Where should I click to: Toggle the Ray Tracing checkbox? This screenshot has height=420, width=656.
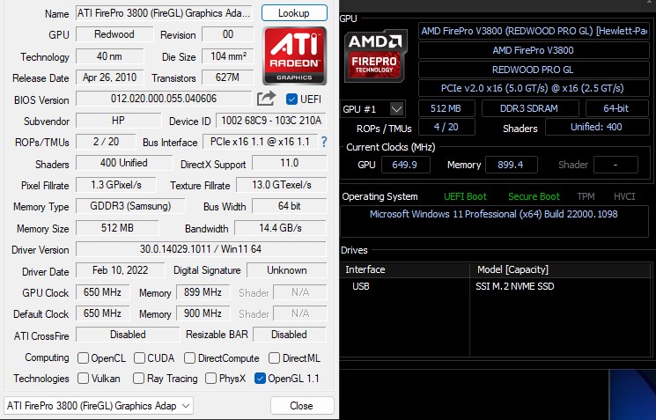click(x=138, y=378)
